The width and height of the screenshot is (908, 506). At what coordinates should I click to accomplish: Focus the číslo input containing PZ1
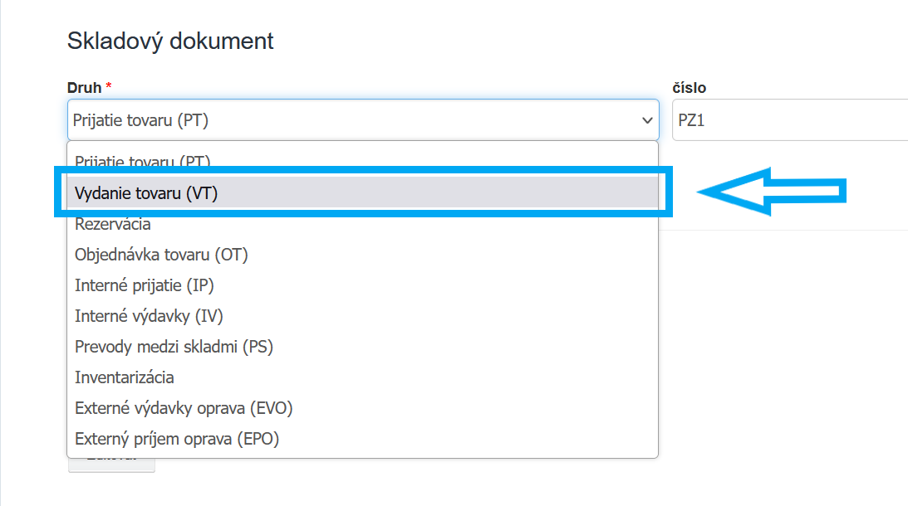coord(789,121)
